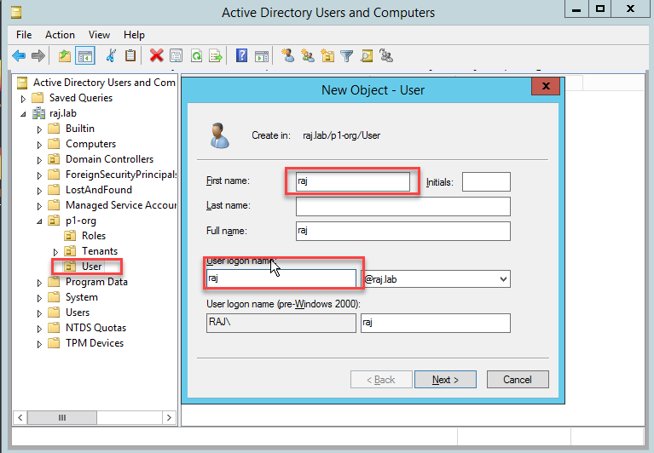Click the blue Help question mark icon
654x453 pixels.
click(x=241, y=55)
